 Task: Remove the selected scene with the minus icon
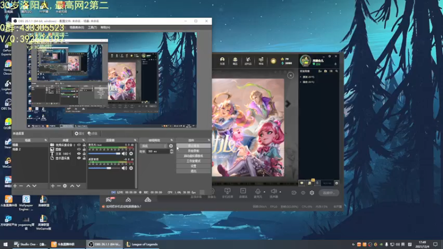click(21, 186)
